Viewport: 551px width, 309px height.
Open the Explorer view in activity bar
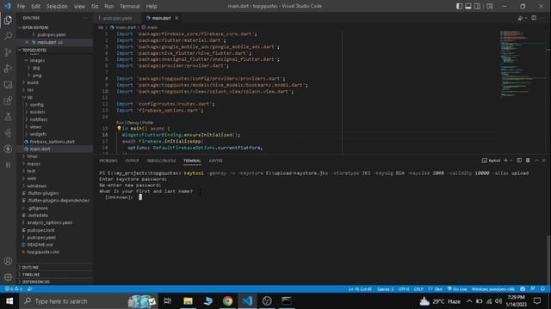coord(8,20)
